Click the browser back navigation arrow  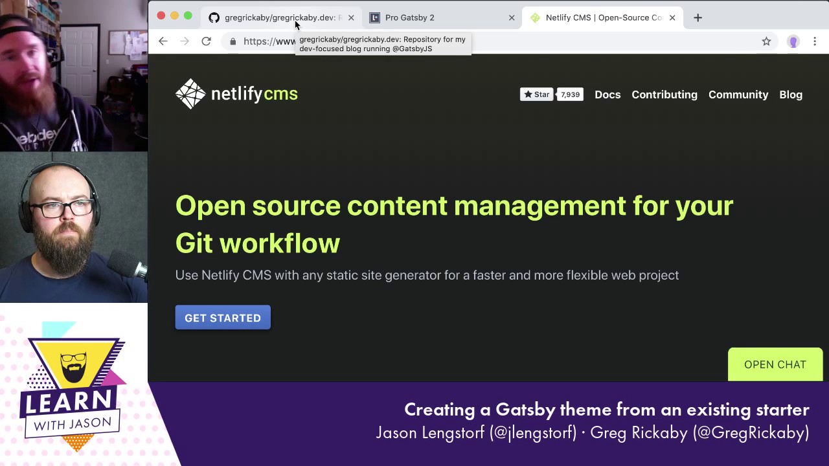(x=163, y=41)
